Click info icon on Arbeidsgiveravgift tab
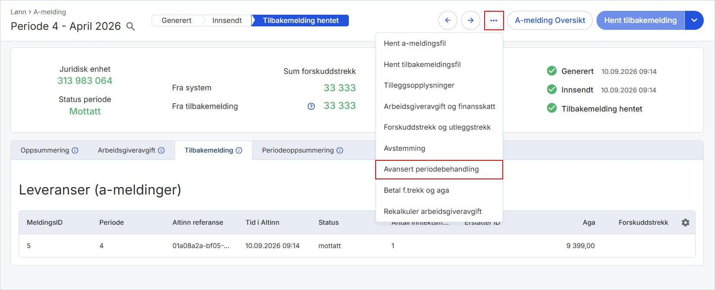Viewport: 715px width, 290px height. coord(161,150)
